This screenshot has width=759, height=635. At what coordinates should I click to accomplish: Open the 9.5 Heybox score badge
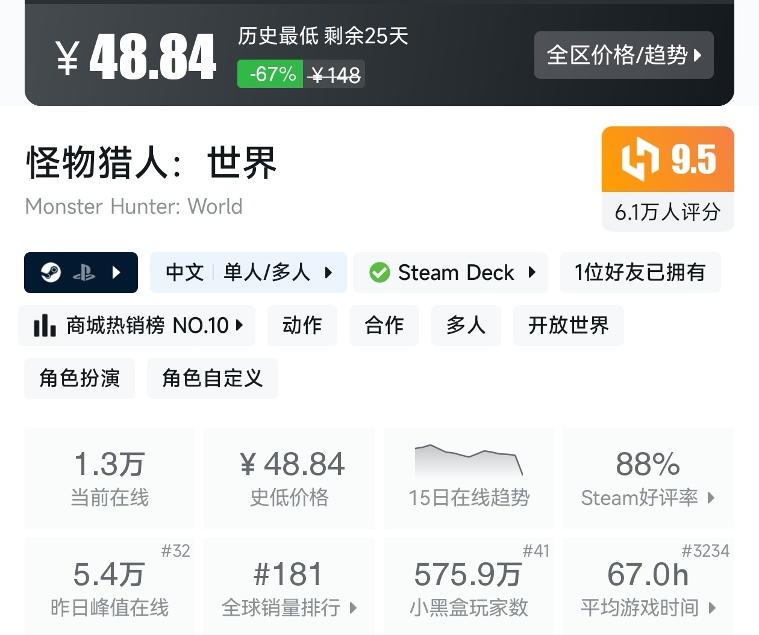pos(668,160)
